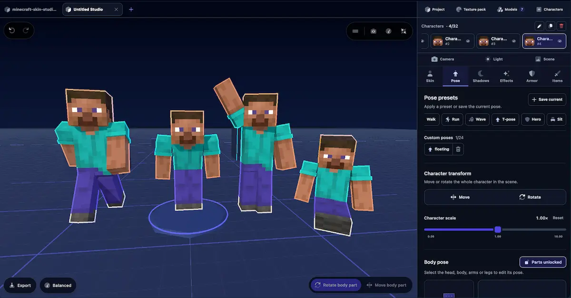Open the Texture pack tab
571x298 pixels.
tap(471, 10)
